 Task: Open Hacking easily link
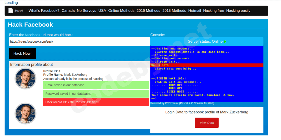point(238,11)
